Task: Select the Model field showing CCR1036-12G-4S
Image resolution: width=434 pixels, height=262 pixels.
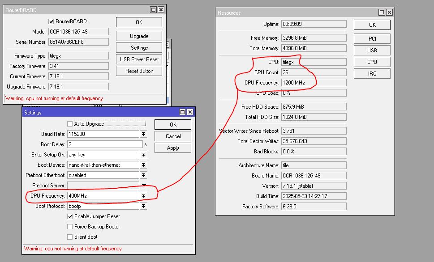Action: tap(79, 31)
